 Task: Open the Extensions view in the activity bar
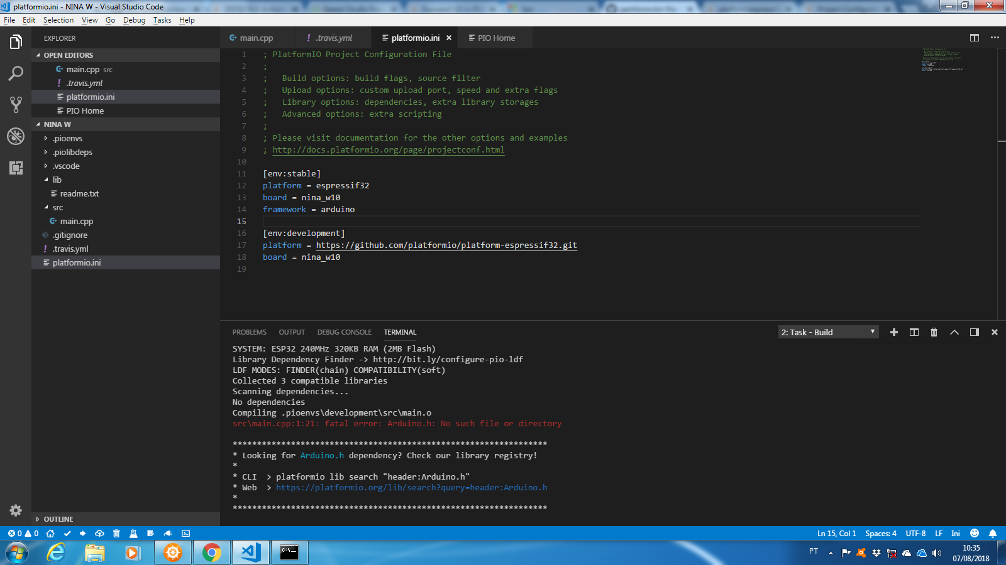click(x=15, y=168)
